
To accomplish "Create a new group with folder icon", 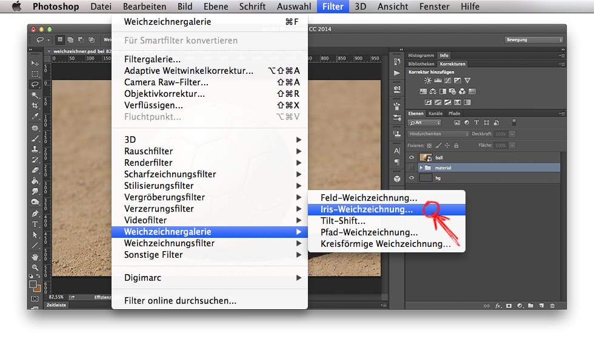I will 531,306.
